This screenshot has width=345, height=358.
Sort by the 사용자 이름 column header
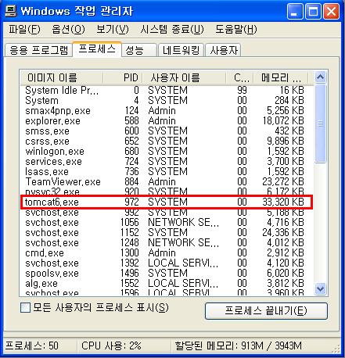click(x=185, y=77)
